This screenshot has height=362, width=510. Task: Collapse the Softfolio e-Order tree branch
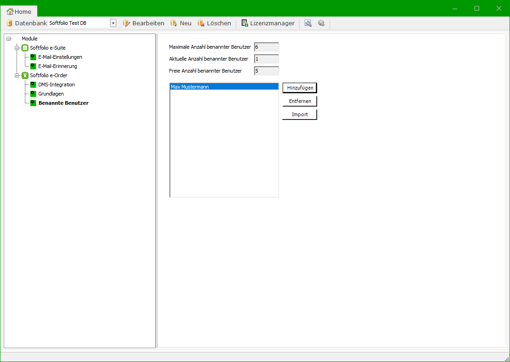pyautogui.click(x=17, y=75)
